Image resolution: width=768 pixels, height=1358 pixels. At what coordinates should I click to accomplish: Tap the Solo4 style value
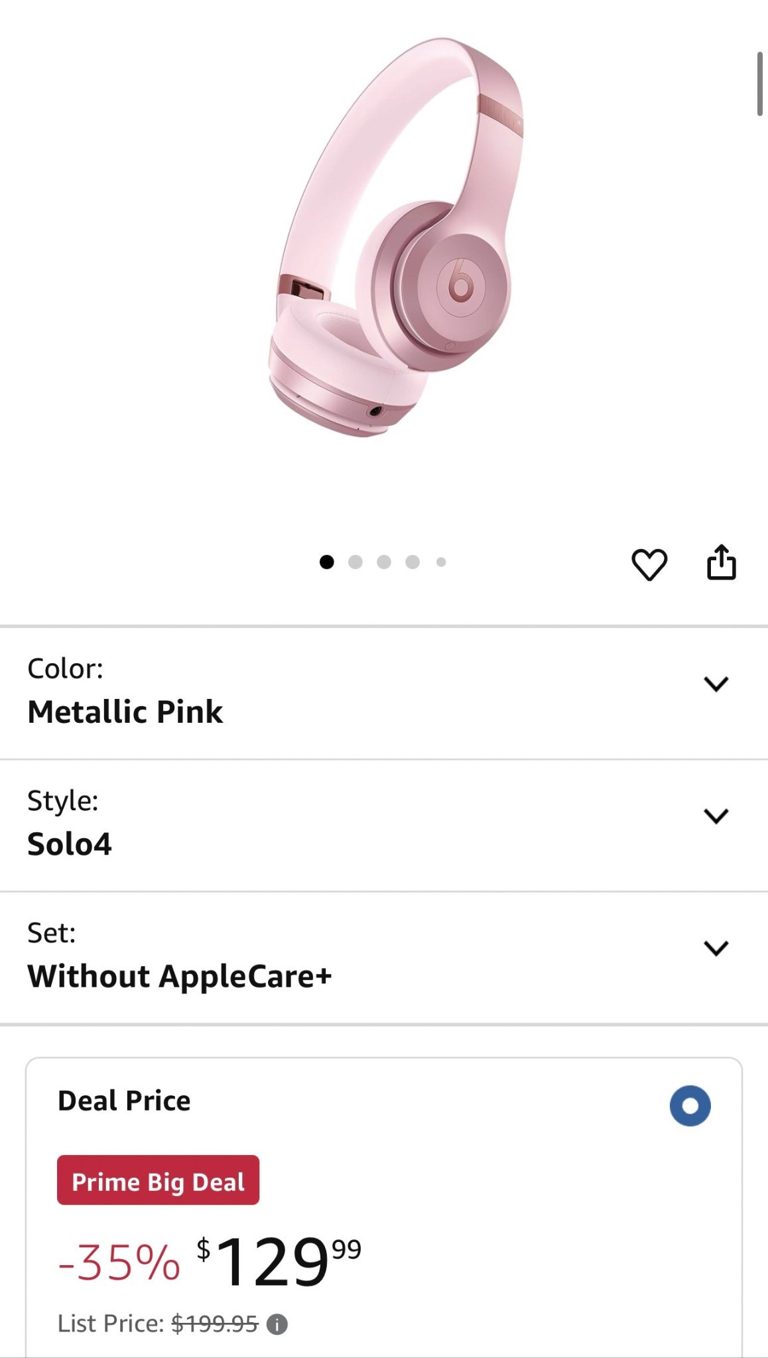[70, 843]
